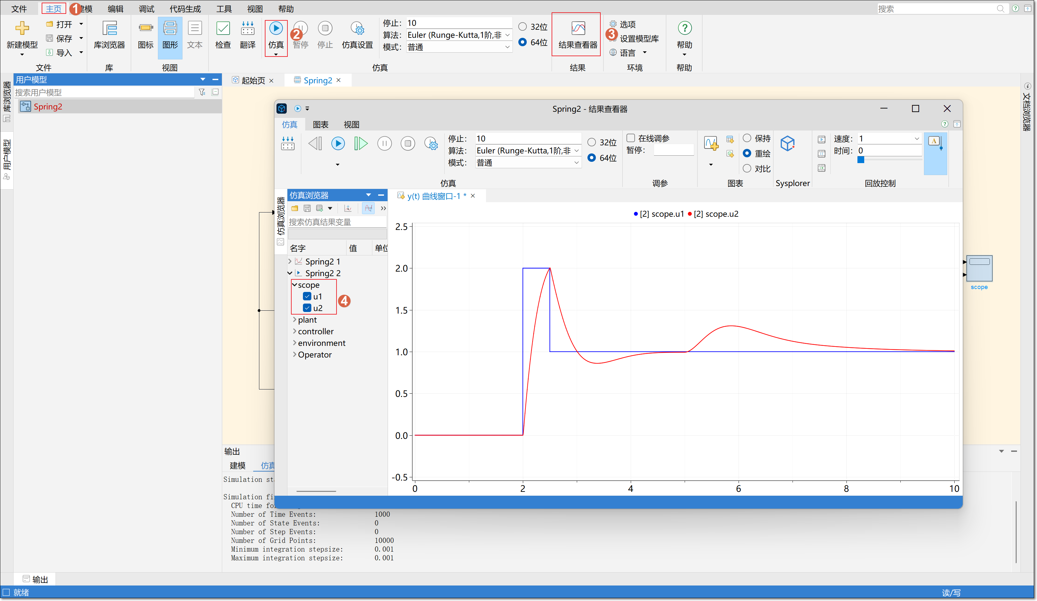The width and height of the screenshot is (1037, 601).
Task: Expand the plant tree node
Action: [294, 319]
